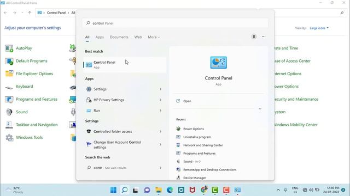
Task: Open Programs and Features recent item
Action: (199, 154)
